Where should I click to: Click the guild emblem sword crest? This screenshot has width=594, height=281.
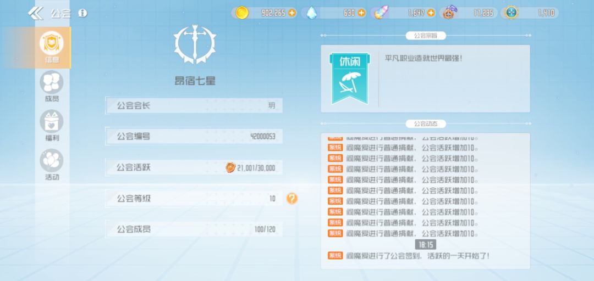click(195, 44)
